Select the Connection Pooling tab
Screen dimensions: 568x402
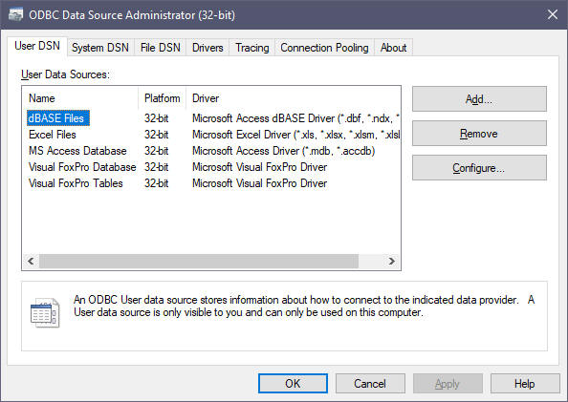(324, 48)
